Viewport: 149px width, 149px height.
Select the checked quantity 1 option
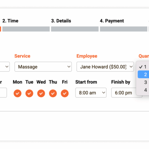(143, 67)
